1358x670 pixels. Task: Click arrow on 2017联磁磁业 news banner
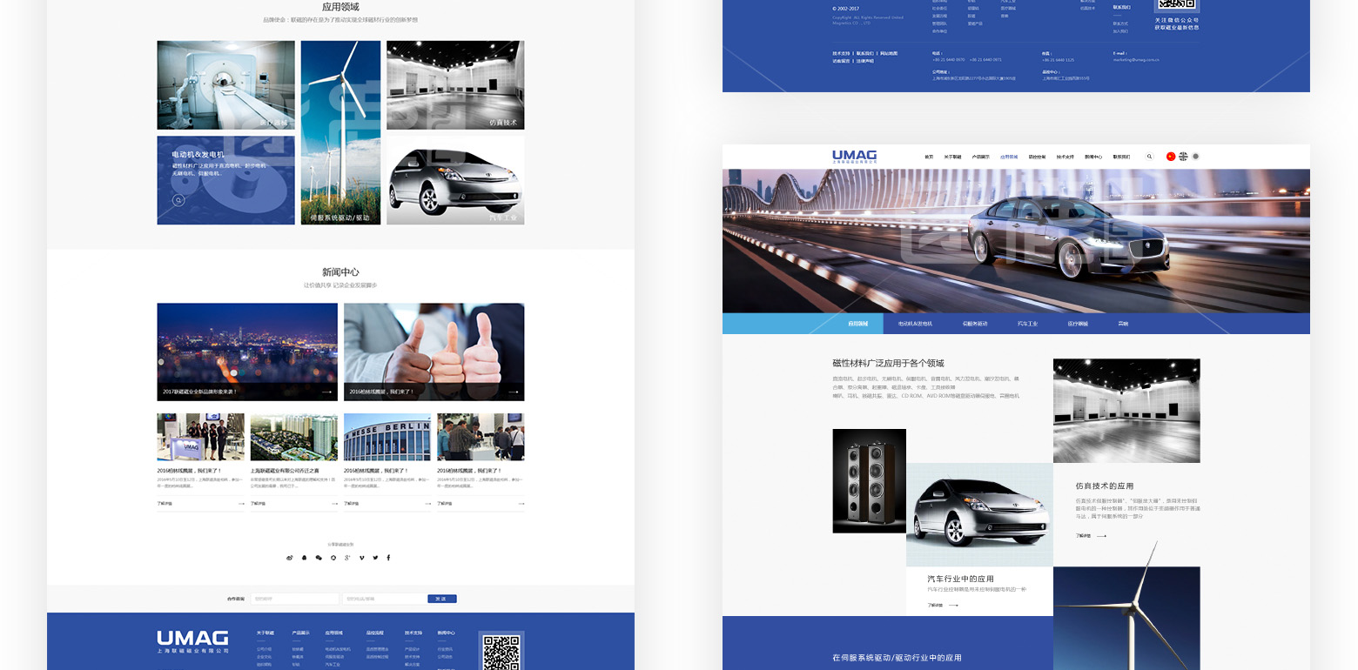coord(326,392)
